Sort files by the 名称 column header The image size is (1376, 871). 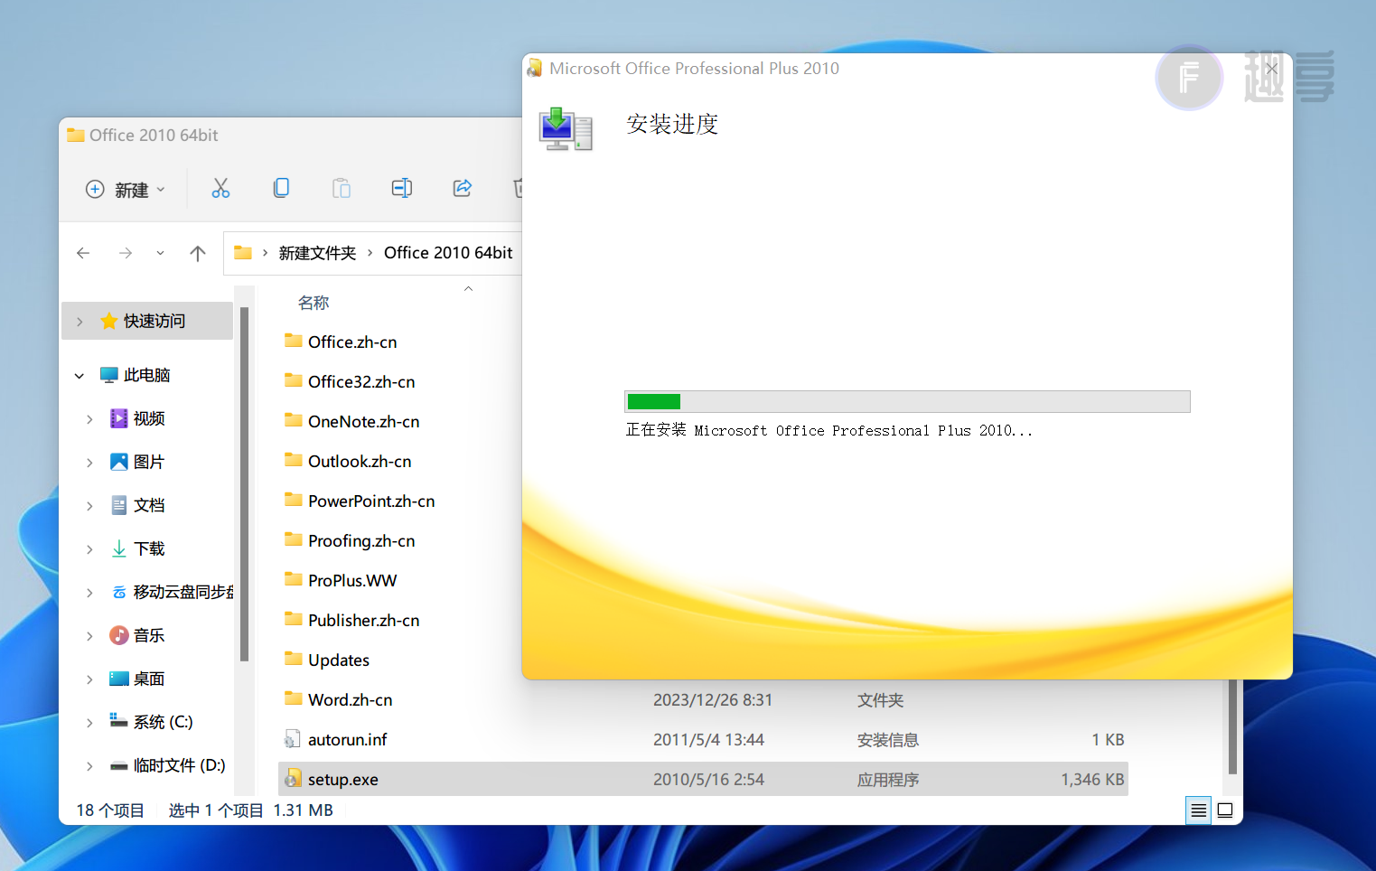(314, 303)
